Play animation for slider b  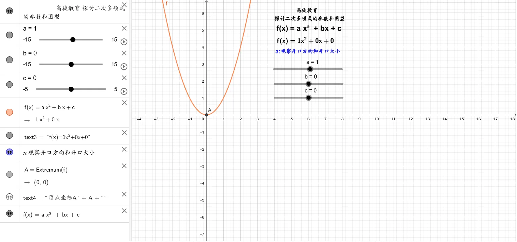[124, 67]
